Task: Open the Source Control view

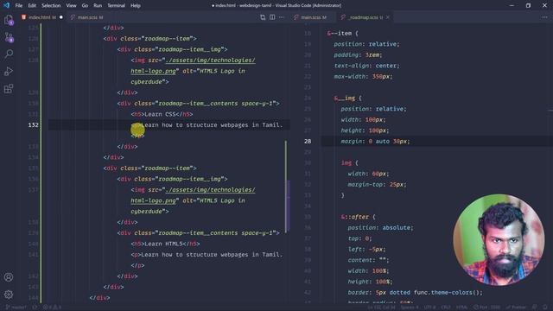Action: (x=9, y=37)
